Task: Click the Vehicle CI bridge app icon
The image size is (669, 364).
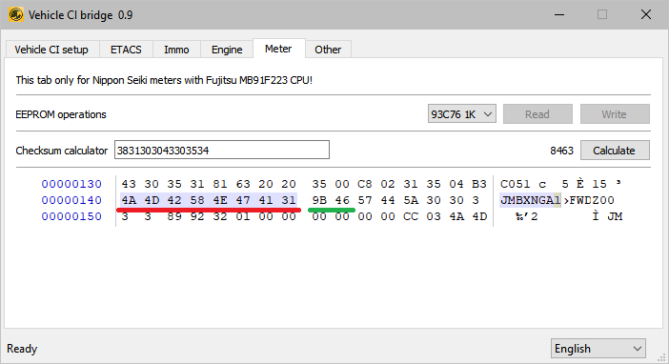Action: click(16, 14)
